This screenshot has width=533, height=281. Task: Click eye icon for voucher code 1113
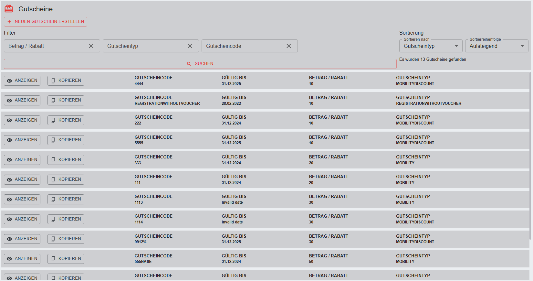coord(9,199)
